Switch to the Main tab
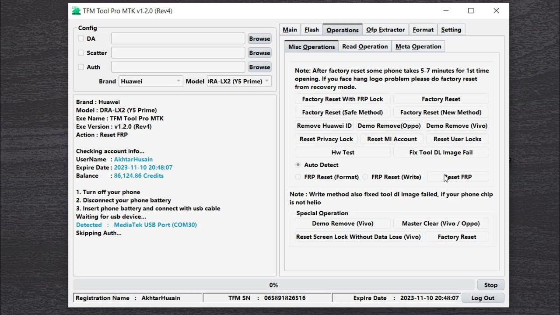This screenshot has width=560, height=315. (290, 30)
